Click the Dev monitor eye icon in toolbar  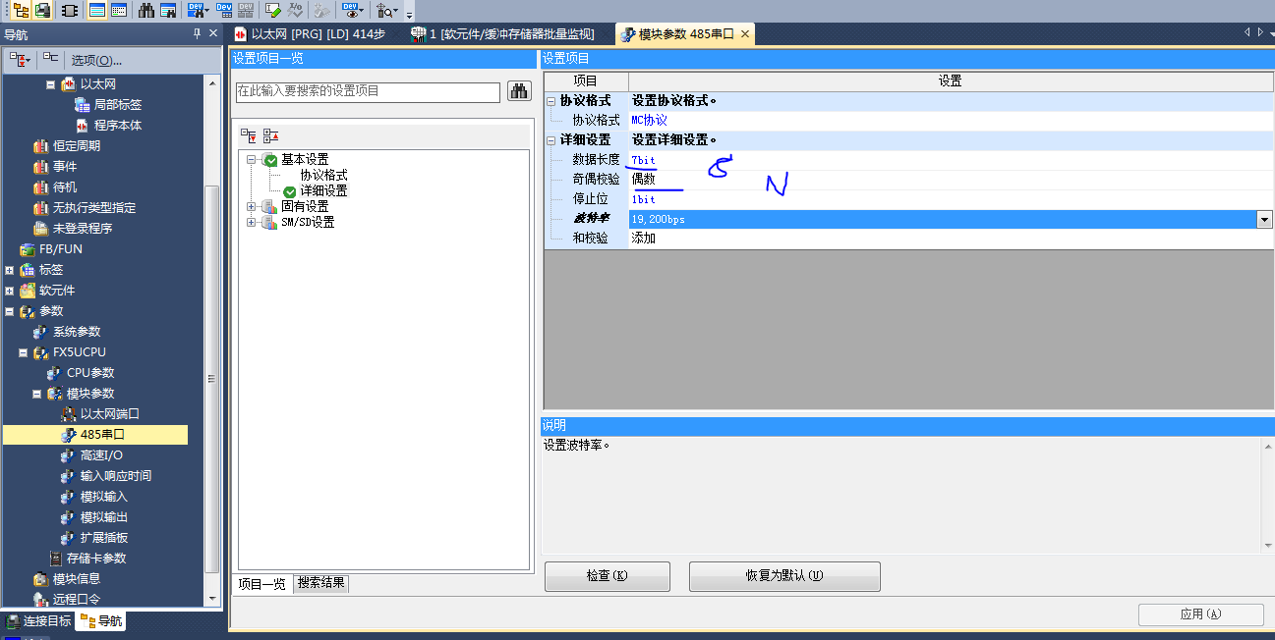351,11
